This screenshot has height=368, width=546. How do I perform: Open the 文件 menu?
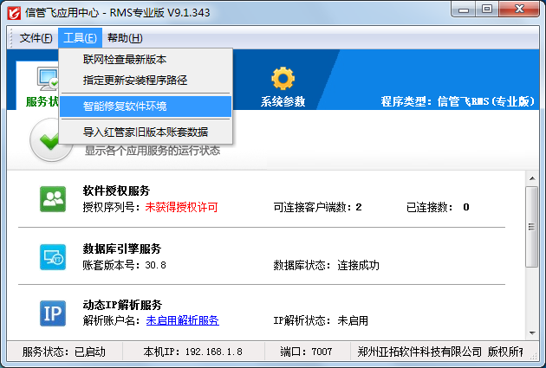(36, 38)
